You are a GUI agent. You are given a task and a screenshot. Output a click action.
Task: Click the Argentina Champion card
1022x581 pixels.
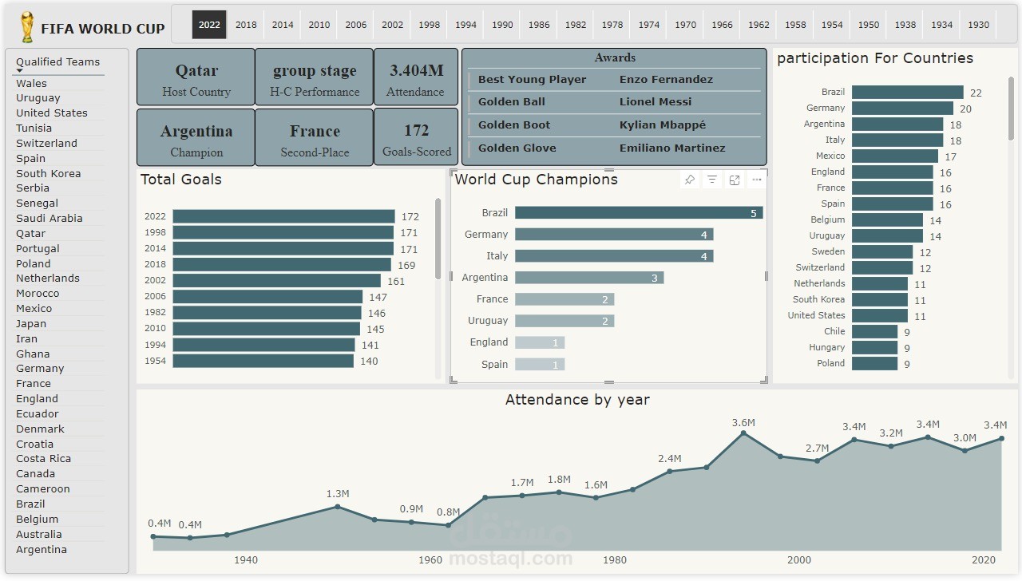pos(196,137)
